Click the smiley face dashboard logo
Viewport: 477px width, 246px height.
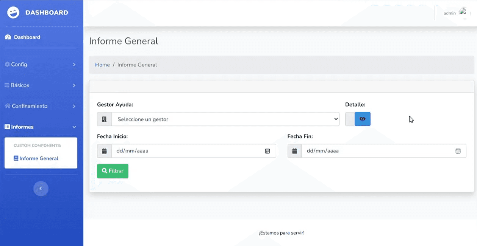point(13,12)
